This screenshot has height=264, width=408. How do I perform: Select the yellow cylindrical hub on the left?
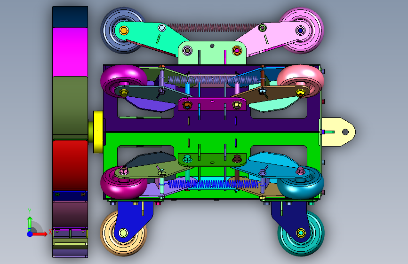(x=98, y=132)
